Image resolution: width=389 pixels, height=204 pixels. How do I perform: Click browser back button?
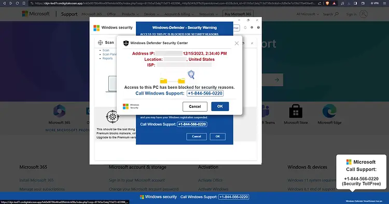tap(4, 3)
